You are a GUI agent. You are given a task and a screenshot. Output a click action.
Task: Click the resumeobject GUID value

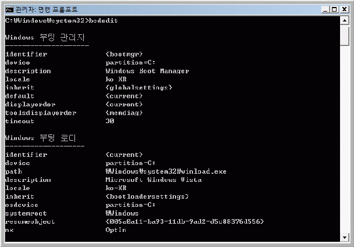click(185, 221)
